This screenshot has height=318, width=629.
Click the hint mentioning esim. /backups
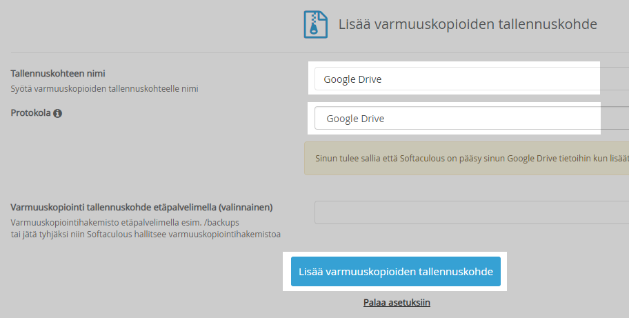pos(125,222)
